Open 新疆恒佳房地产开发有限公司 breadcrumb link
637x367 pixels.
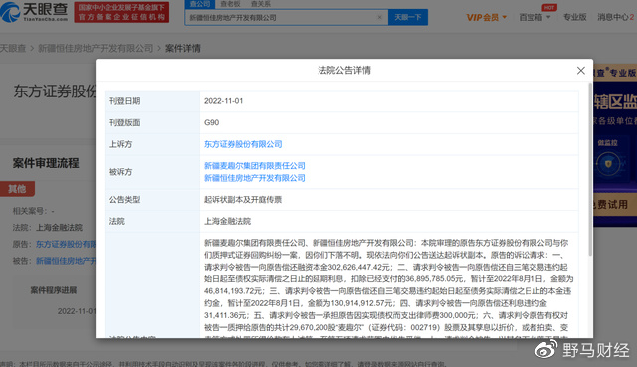(96, 48)
